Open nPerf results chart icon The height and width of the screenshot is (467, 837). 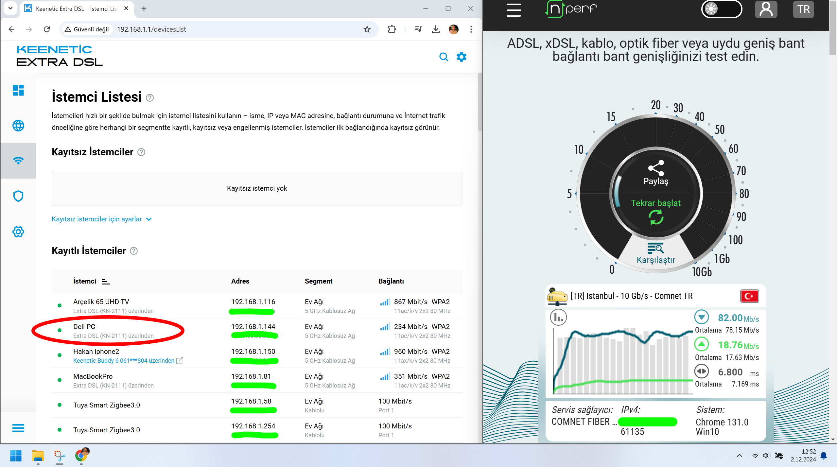[x=558, y=317]
